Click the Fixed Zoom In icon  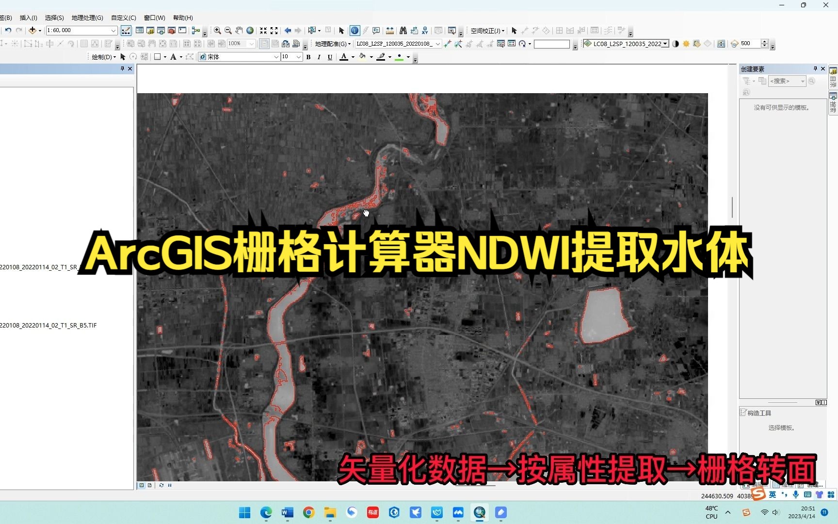pos(263,31)
